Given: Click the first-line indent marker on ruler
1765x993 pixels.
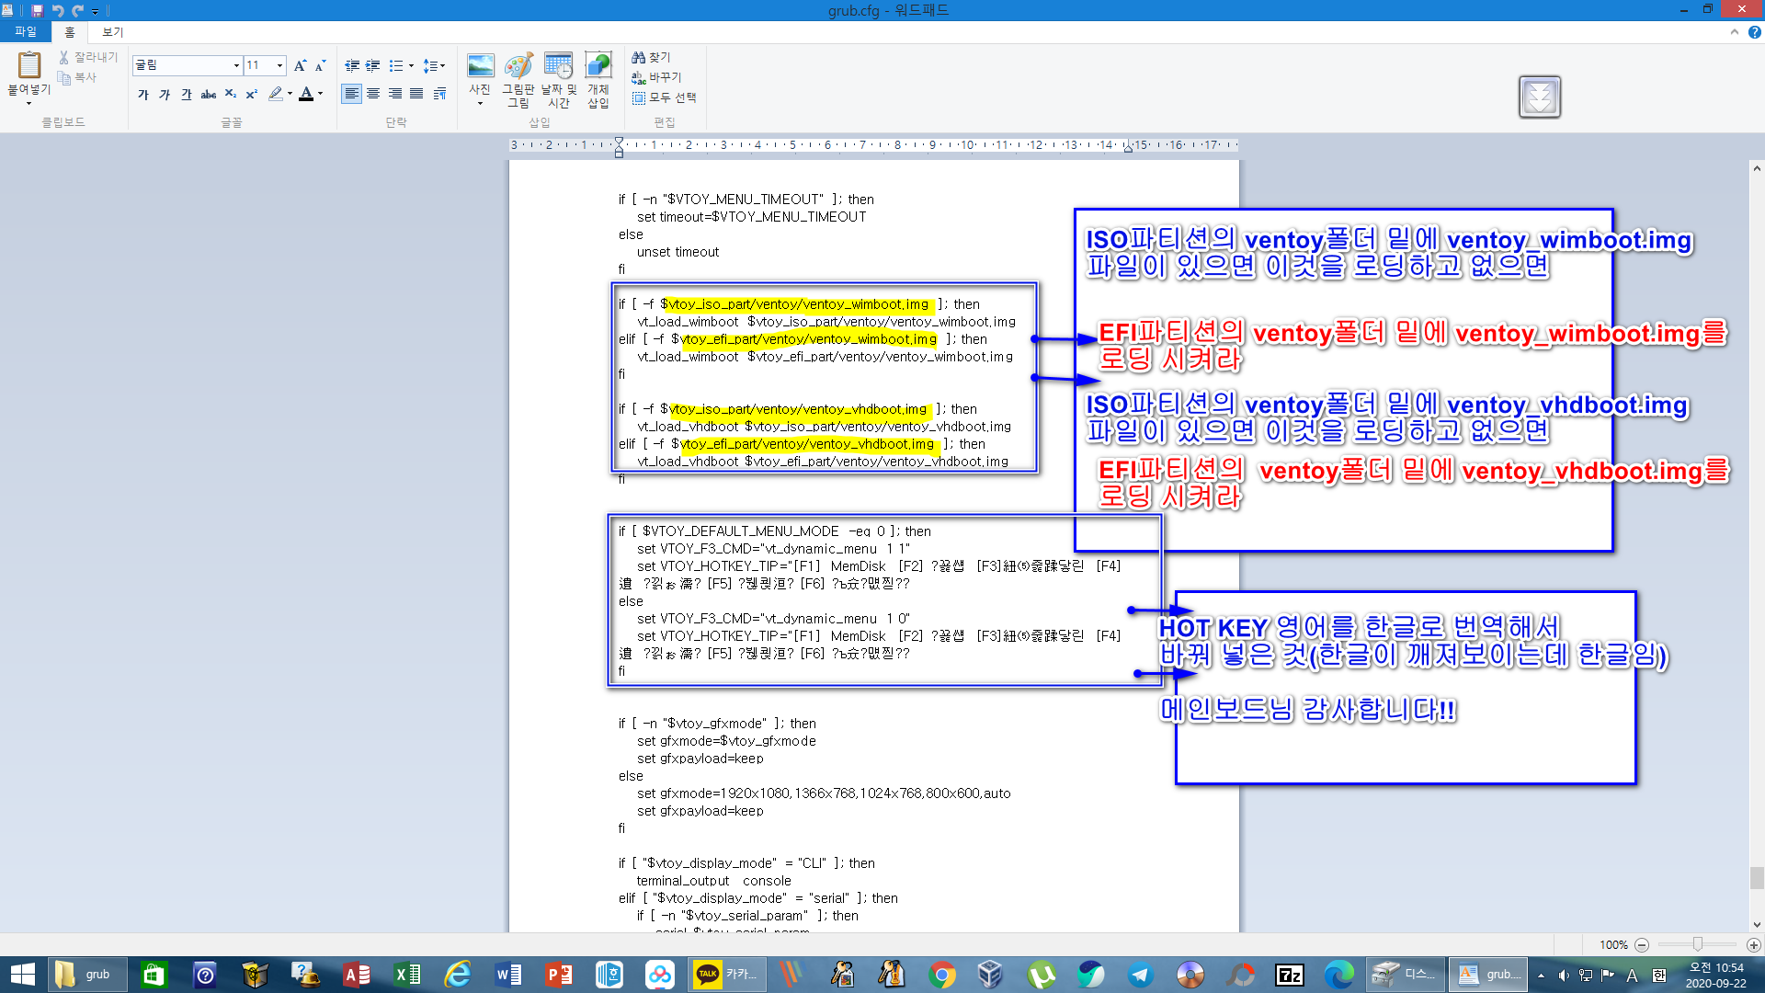Looking at the screenshot, I should (x=619, y=140).
